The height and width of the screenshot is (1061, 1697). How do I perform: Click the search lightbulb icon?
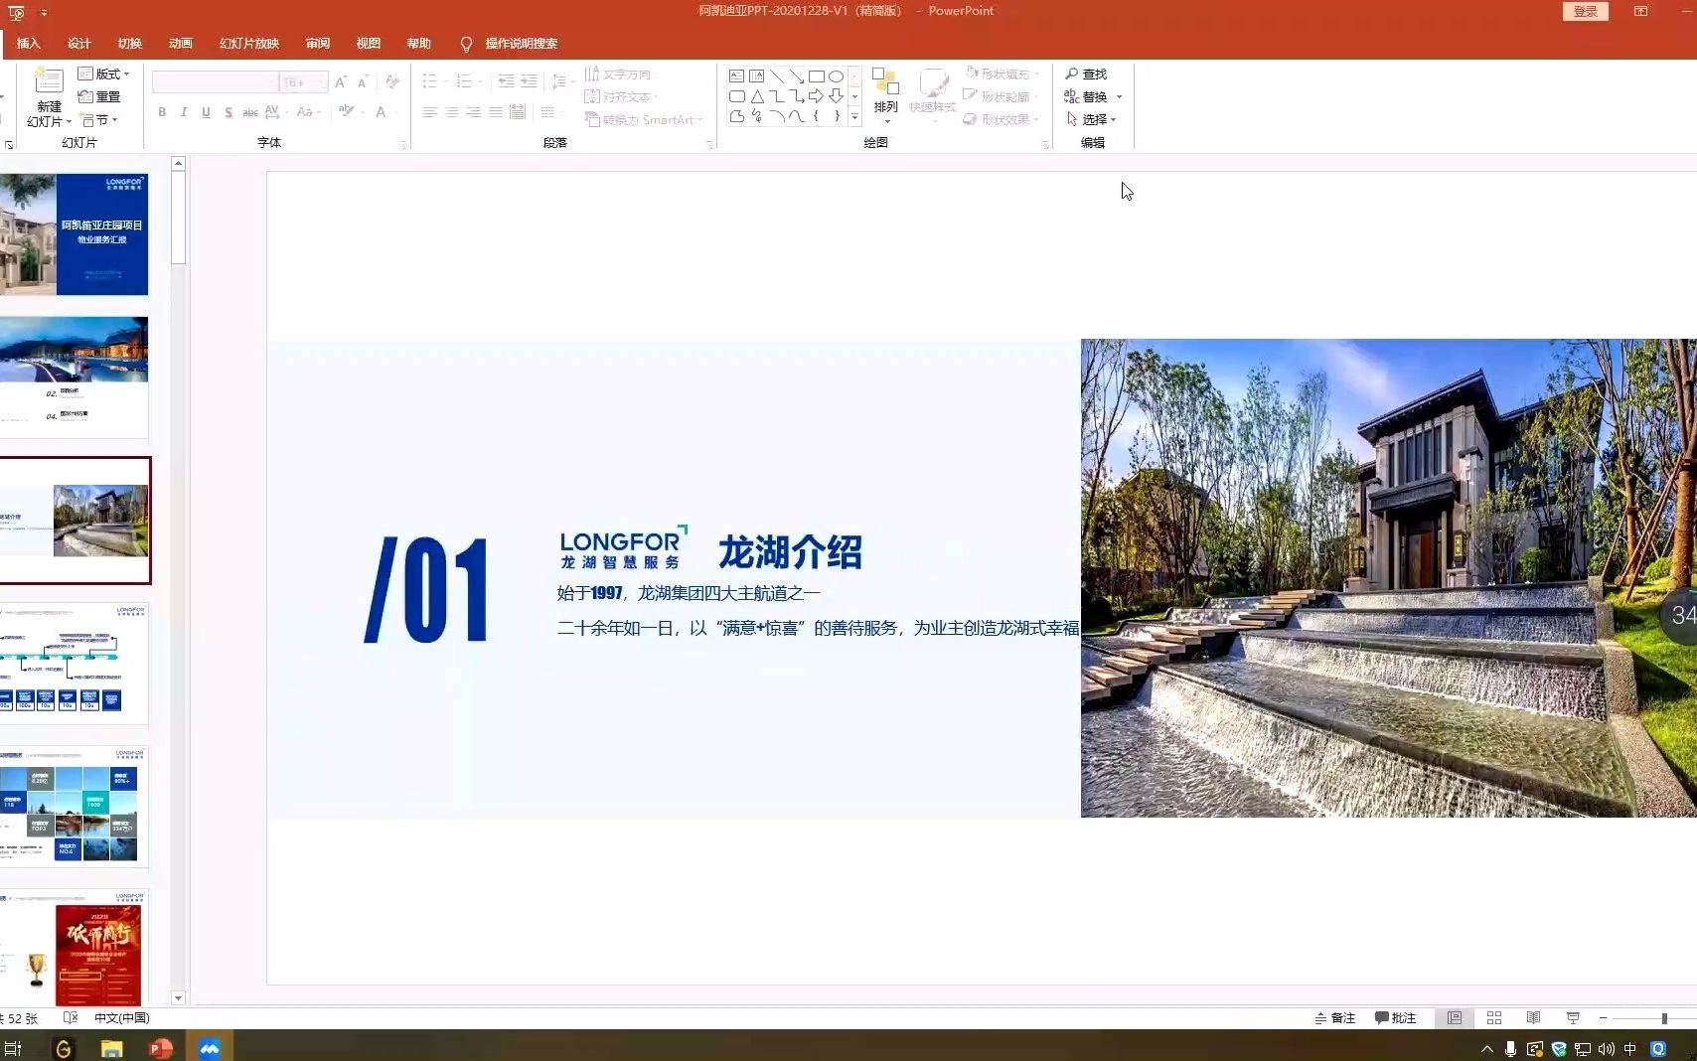click(x=466, y=44)
